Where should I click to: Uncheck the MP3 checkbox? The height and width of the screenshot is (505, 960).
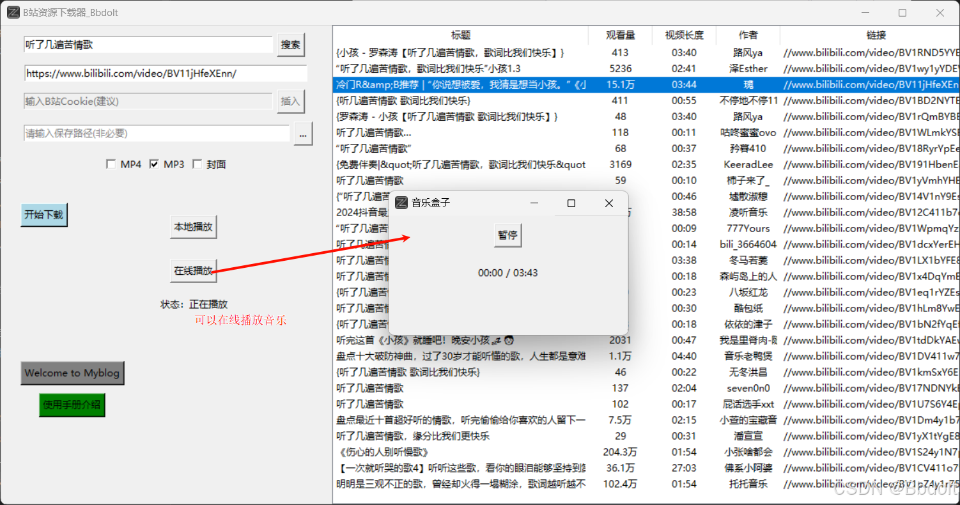(x=154, y=164)
